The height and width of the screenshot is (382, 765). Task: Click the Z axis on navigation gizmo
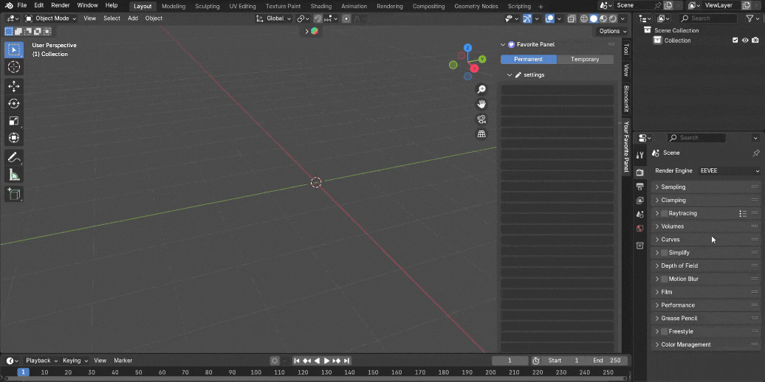click(x=468, y=48)
